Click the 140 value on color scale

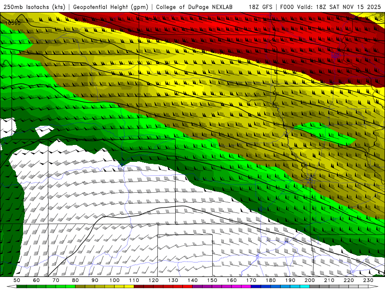click(192, 280)
